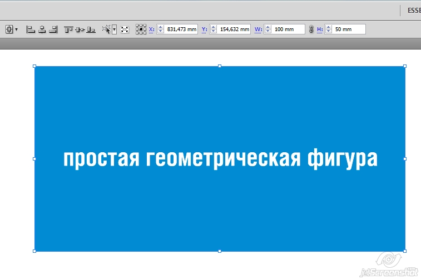Click the top-left selection handle of rectangle
Viewport: 421px width, 280px height.
coord(34,66)
